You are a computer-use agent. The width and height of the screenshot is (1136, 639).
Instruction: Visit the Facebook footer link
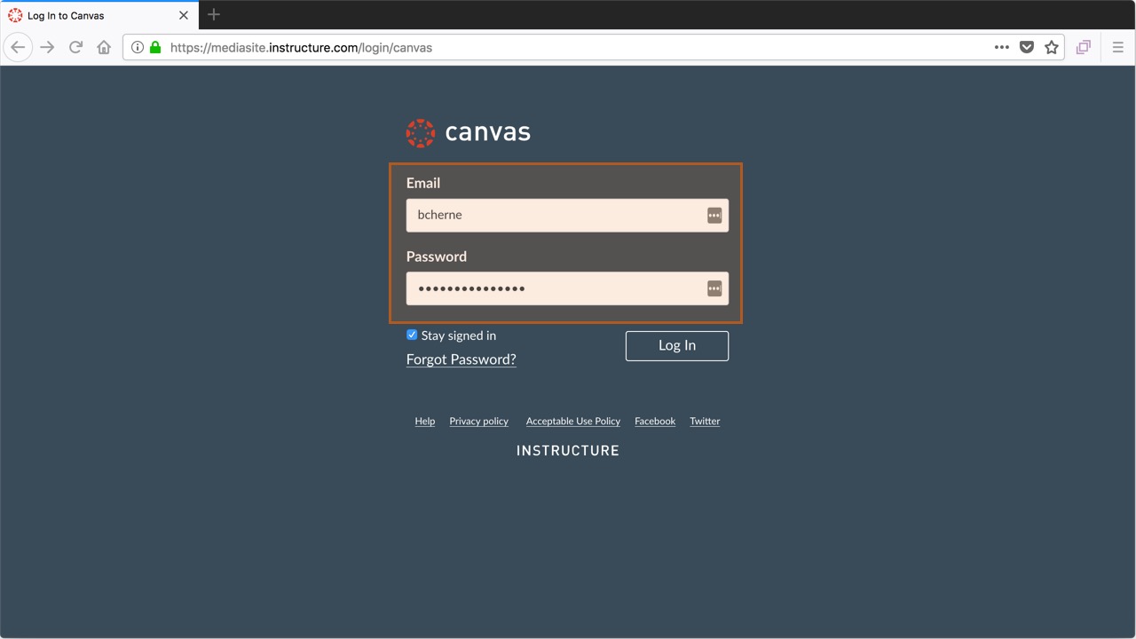(x=655, y=421)
